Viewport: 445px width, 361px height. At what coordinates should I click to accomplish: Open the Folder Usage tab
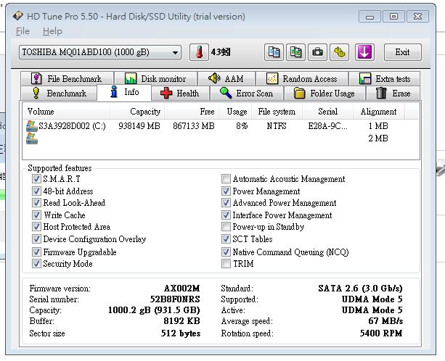click(x=324, y=94)
